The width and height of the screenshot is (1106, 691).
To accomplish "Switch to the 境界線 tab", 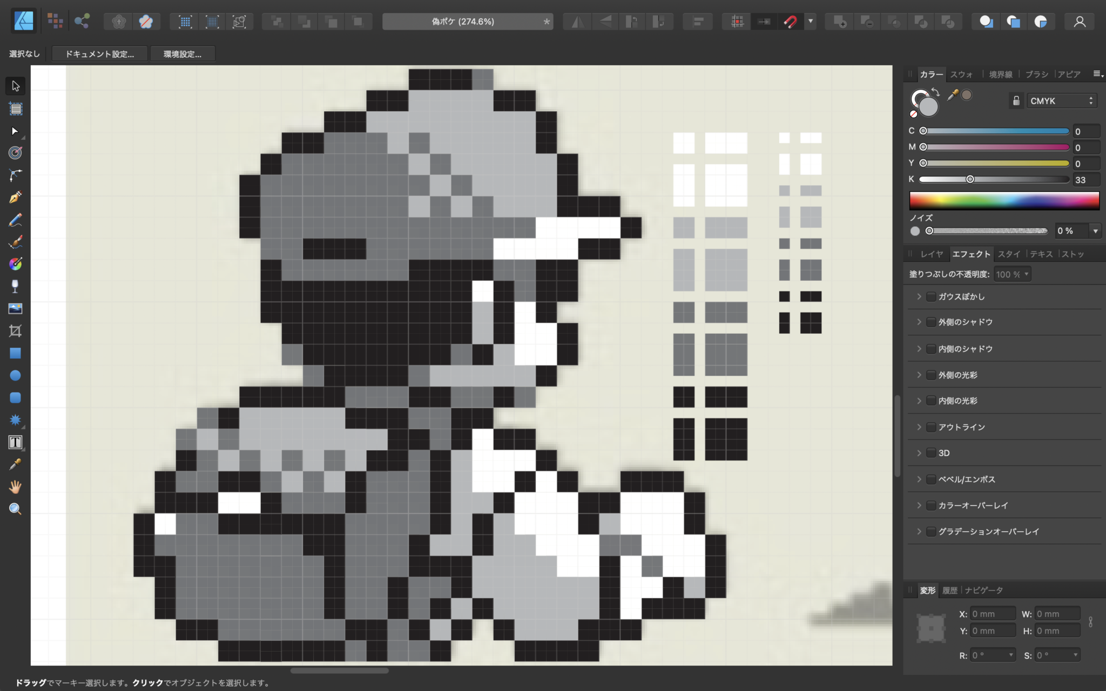I will (1000, 74).
